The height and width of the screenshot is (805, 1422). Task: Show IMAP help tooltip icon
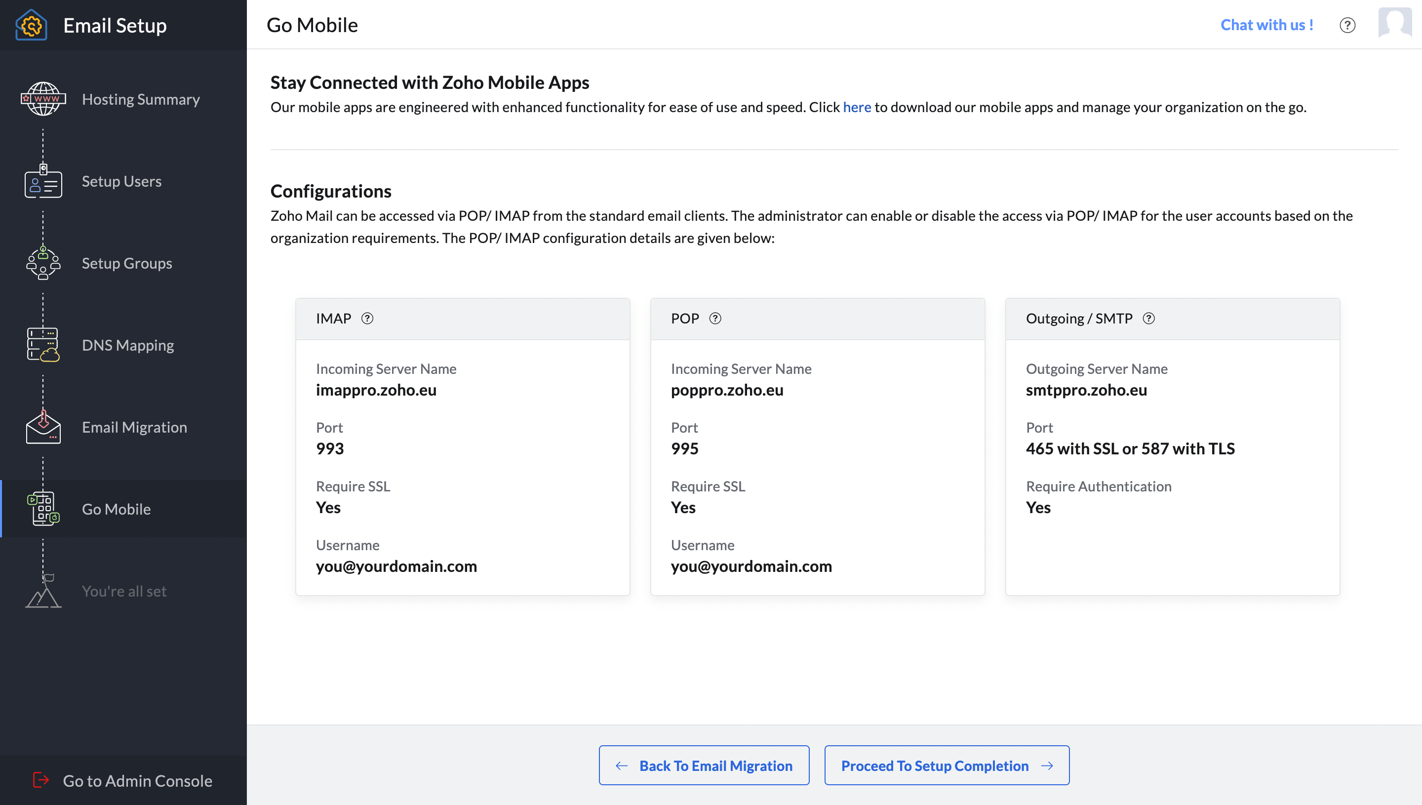(367, 319)
